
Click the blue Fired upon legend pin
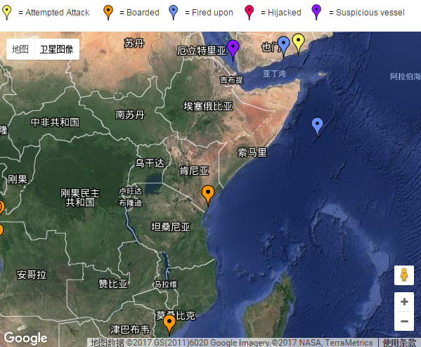(x=174, y=13)
